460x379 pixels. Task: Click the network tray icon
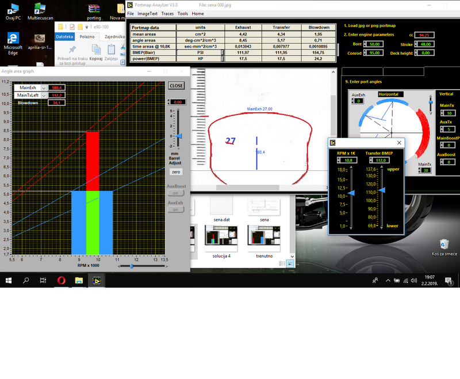pyautogui.click(x=405, y=281)
